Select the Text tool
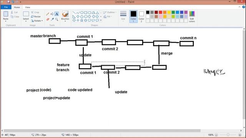 click(x=57, y=14)
